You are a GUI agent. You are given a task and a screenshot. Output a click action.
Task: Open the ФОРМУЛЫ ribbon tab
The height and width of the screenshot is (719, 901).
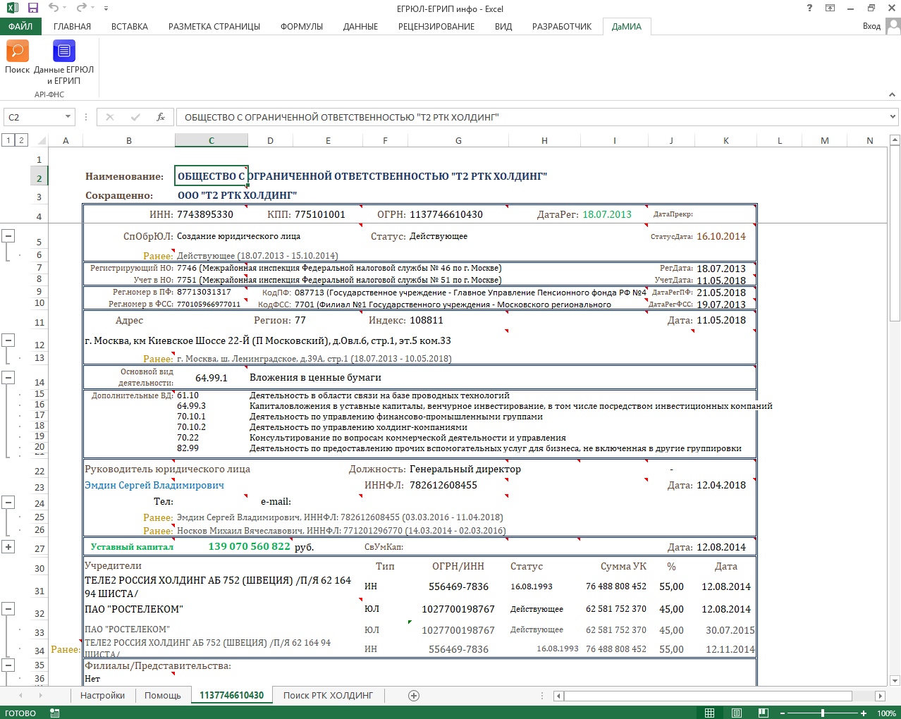pyautogui.click(x=301, y=26)
